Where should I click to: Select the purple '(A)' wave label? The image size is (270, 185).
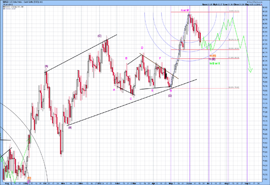[46, 66]
